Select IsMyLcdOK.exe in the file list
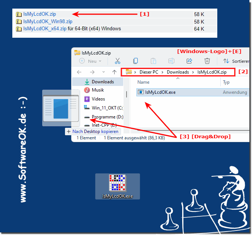Viewport: 252px width, 235px height. click(x=193, y=92)
